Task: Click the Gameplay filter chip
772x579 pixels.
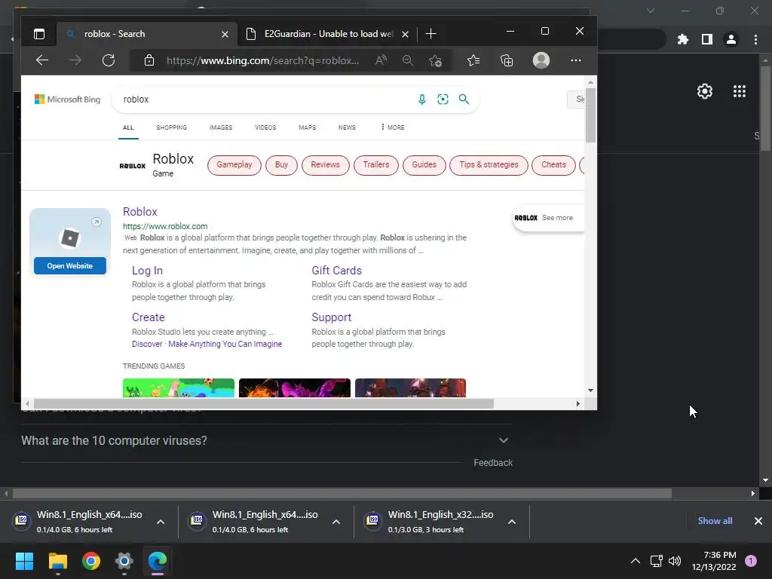Action: coord(234,165)
